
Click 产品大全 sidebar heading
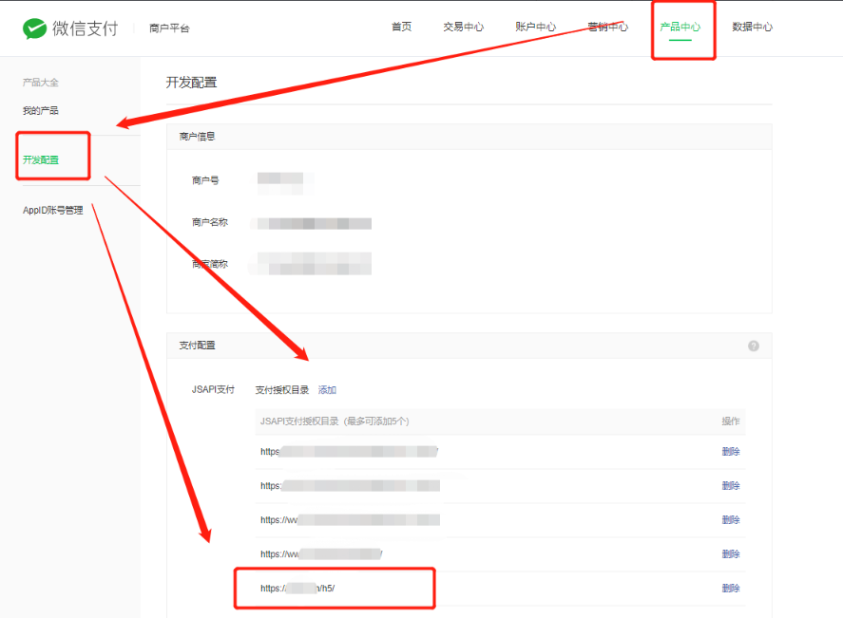[x=40, y=83]
